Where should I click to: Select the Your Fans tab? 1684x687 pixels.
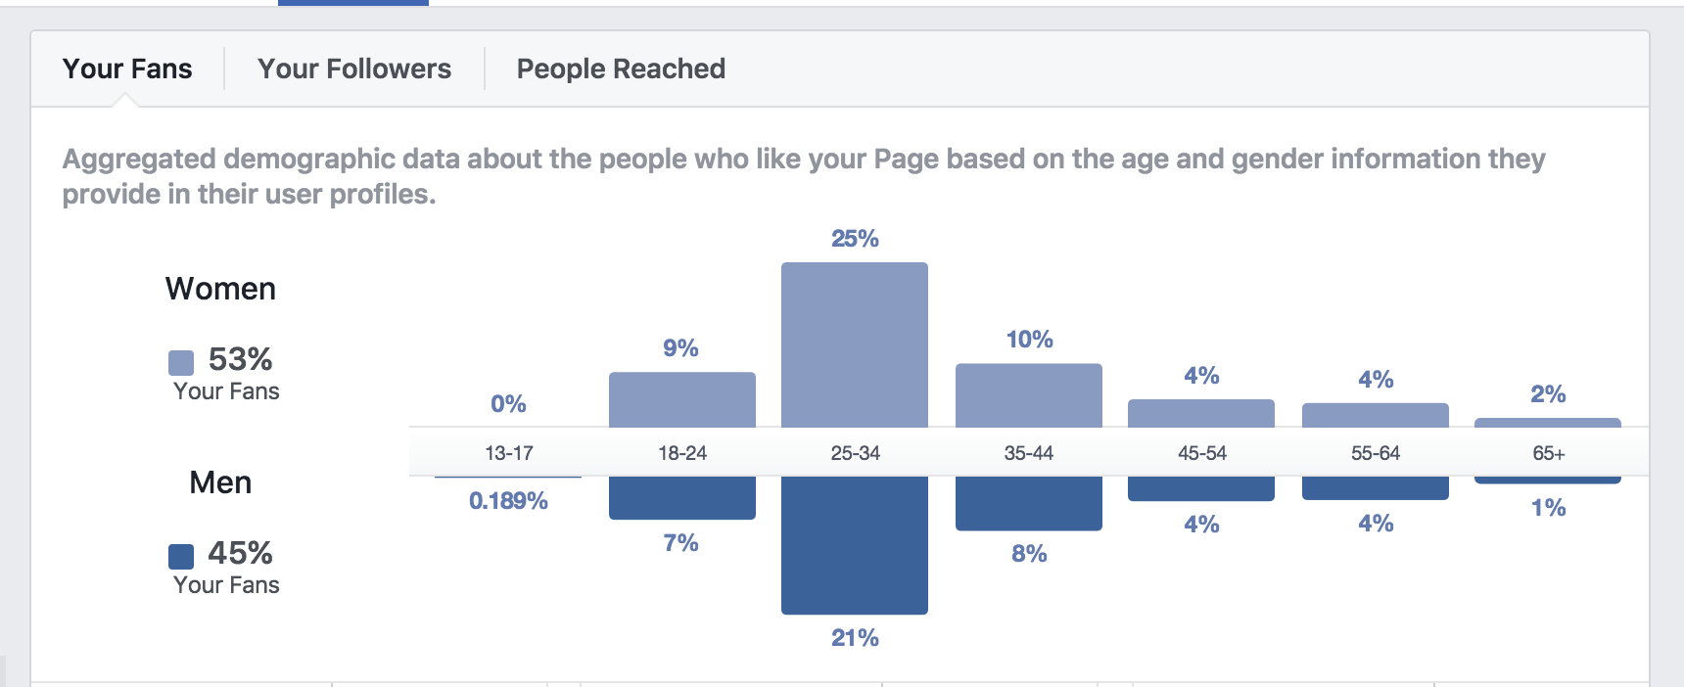click(127, 69)
